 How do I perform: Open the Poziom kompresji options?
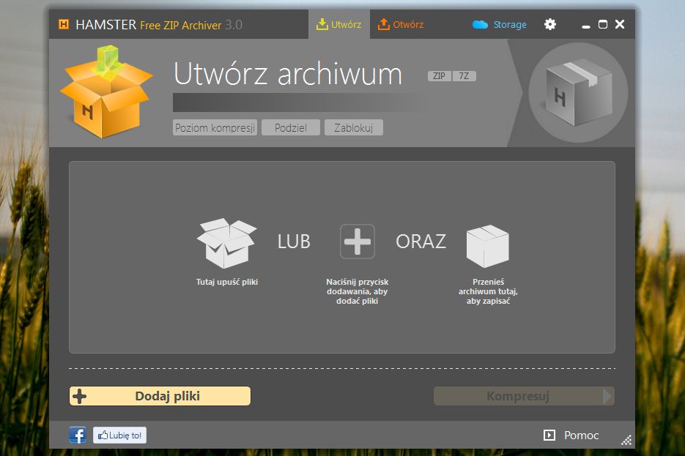(214, 127)
